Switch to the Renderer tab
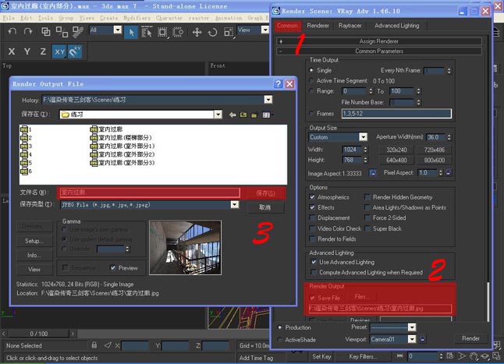 (x=318, y=26)
